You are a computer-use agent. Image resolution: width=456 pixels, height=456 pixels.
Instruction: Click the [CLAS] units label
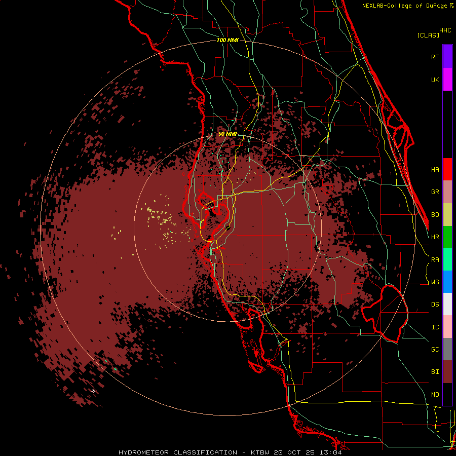point(428,35)
